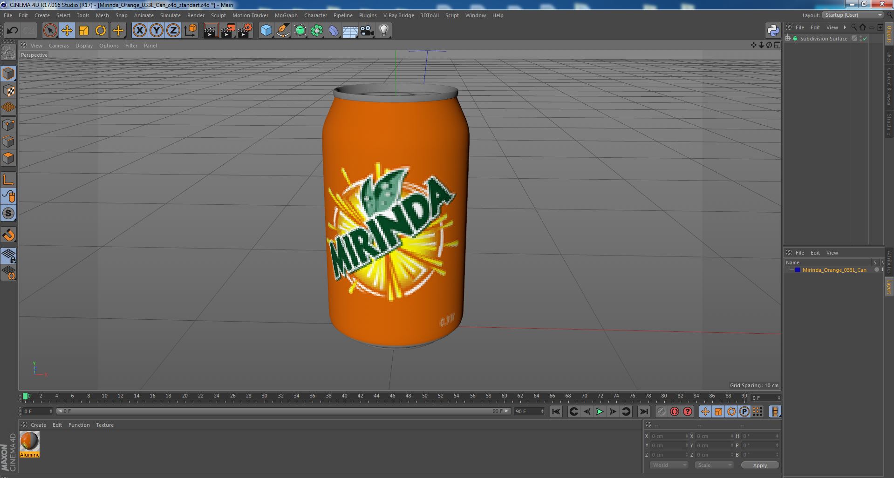894x478 pixels.
Task: Open Edit Render Settings icon
Action: [x=245, y=31]
